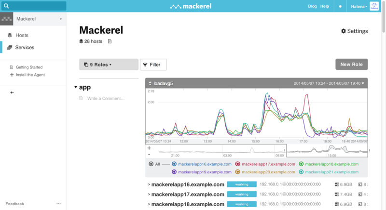The height and width of the screenshot is (210, 386).
Task: Click right handle of timeline range
Action: point(370,151)
